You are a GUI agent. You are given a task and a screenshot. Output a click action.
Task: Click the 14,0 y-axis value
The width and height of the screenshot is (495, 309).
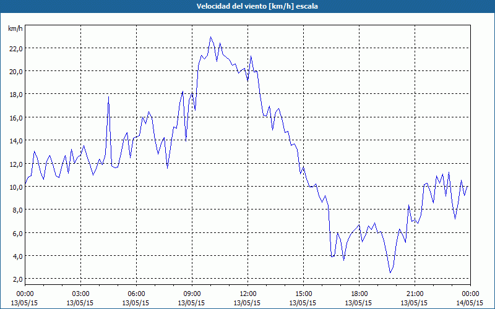coord(15,141)
